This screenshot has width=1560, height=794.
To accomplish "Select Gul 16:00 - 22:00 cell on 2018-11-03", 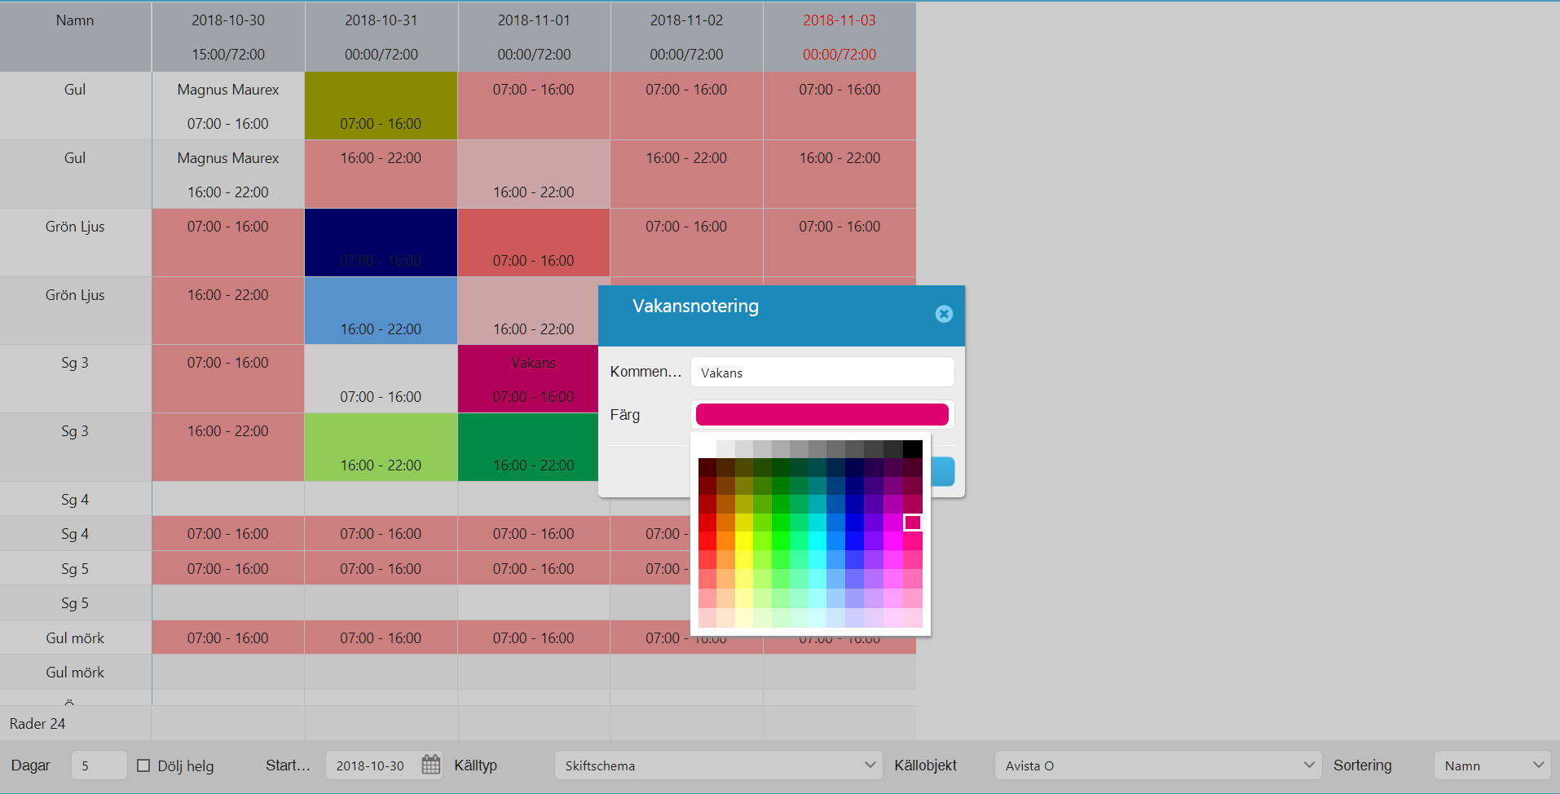I will click(839, 174).
